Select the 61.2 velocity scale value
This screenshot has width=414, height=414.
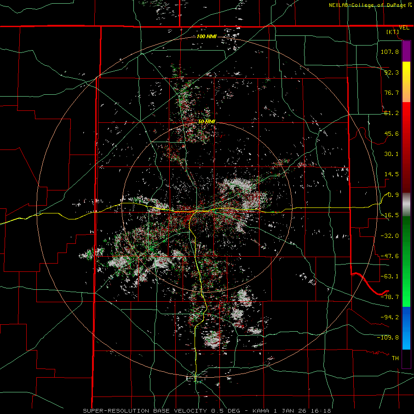click(391, 113)
